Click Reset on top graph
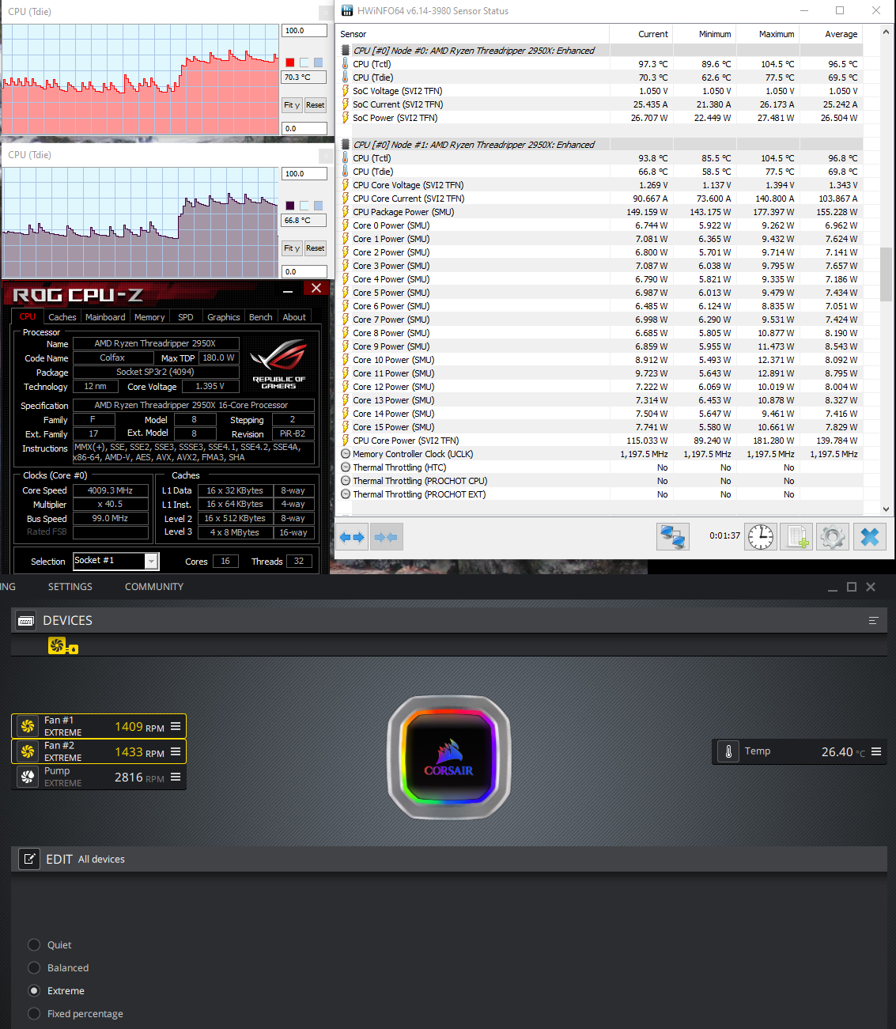This screenshot has height=1029, width=896. coord(316,105)
